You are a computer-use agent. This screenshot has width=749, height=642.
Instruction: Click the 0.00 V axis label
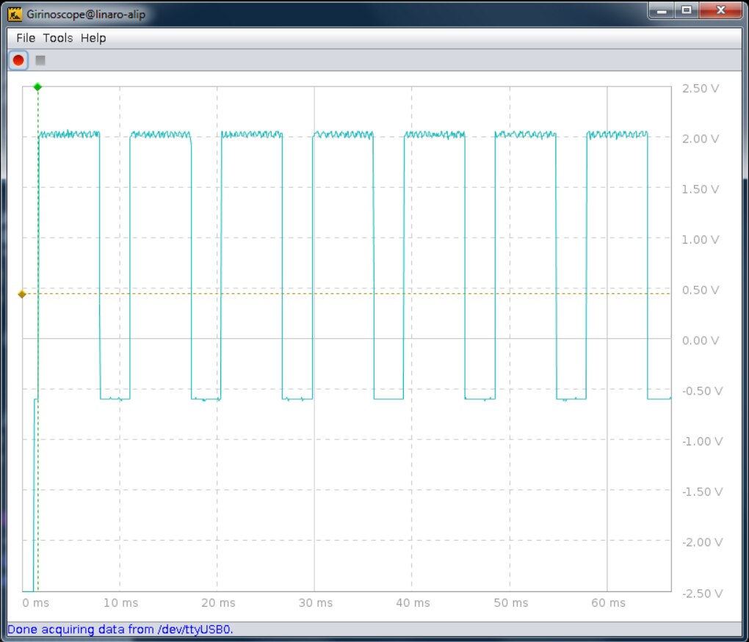click(700, 340)
